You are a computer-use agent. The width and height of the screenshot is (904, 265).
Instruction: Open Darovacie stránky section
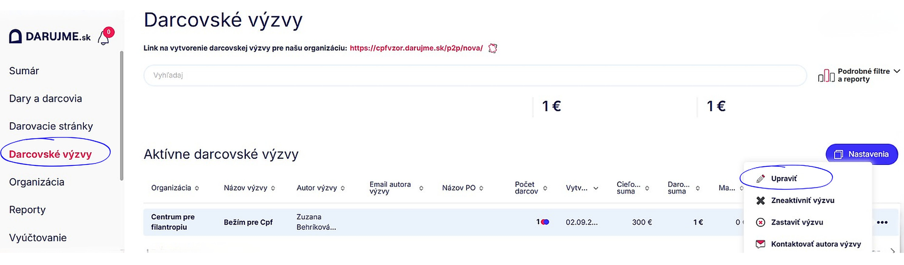point(51,126)
